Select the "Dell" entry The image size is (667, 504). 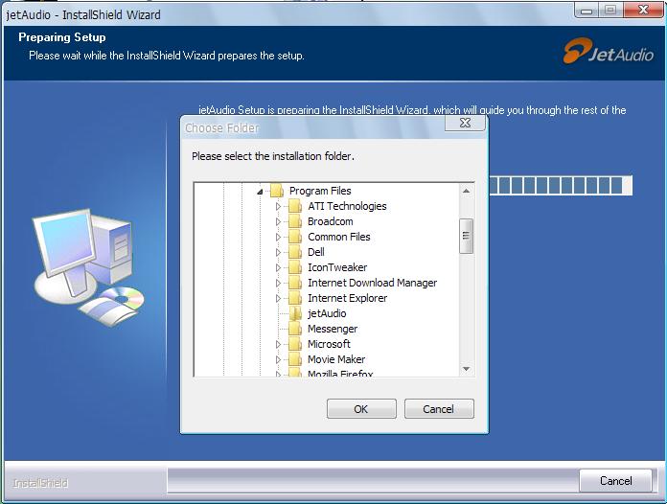(x=316, y=252)
